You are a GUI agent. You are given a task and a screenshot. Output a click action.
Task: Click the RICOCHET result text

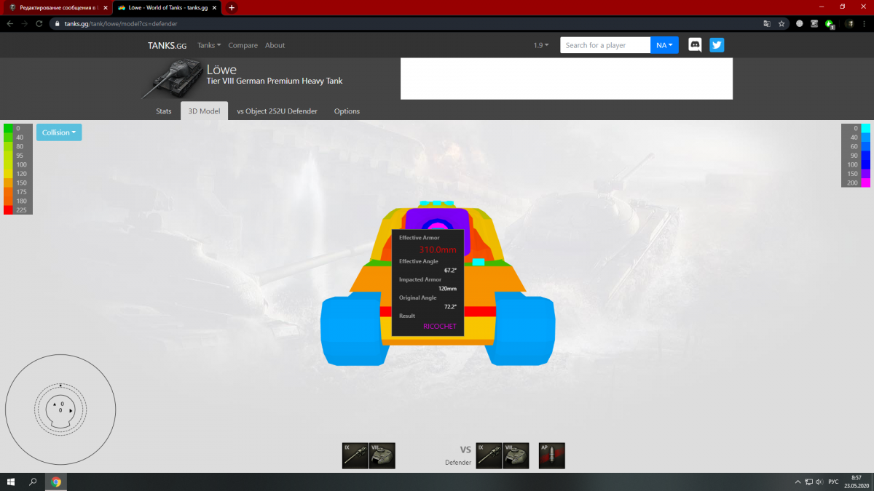pyautogui.click(x=440, y=327)
